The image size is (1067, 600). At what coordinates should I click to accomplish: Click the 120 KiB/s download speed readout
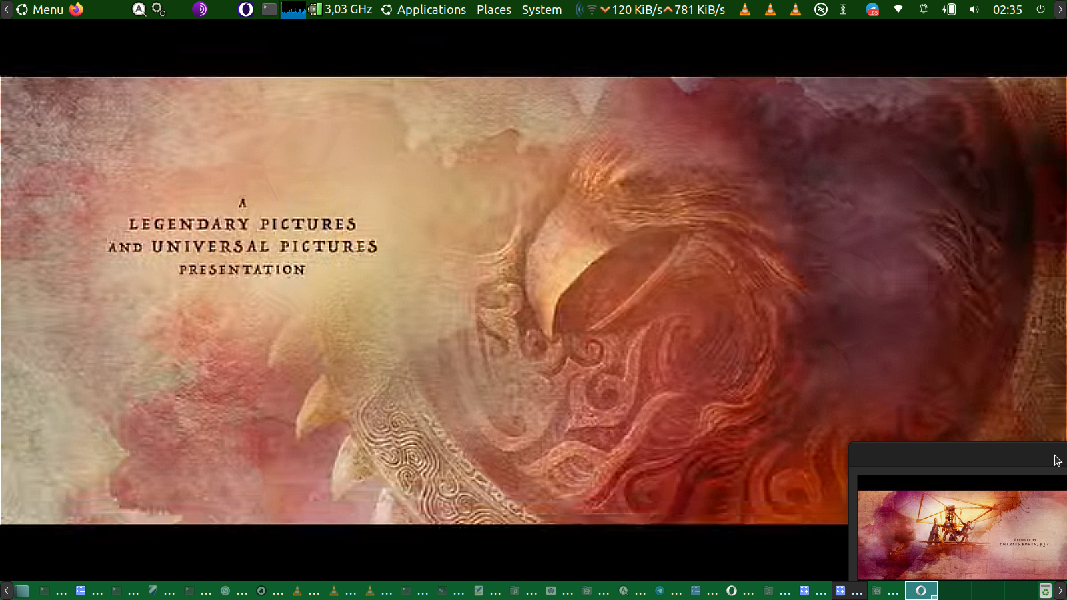[632, 9]
